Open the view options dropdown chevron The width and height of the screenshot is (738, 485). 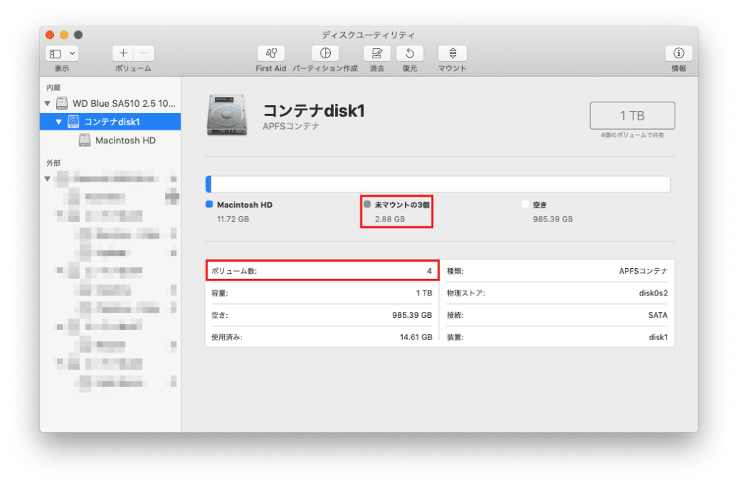pos(72,53)
